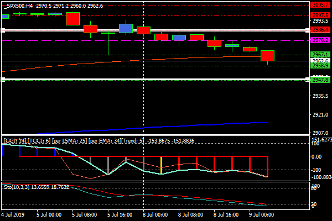Image resolution: width=332 pixels, height=221 pixels.
Task: Click the yellow CCI histogram bar
Action: (162, 165)
